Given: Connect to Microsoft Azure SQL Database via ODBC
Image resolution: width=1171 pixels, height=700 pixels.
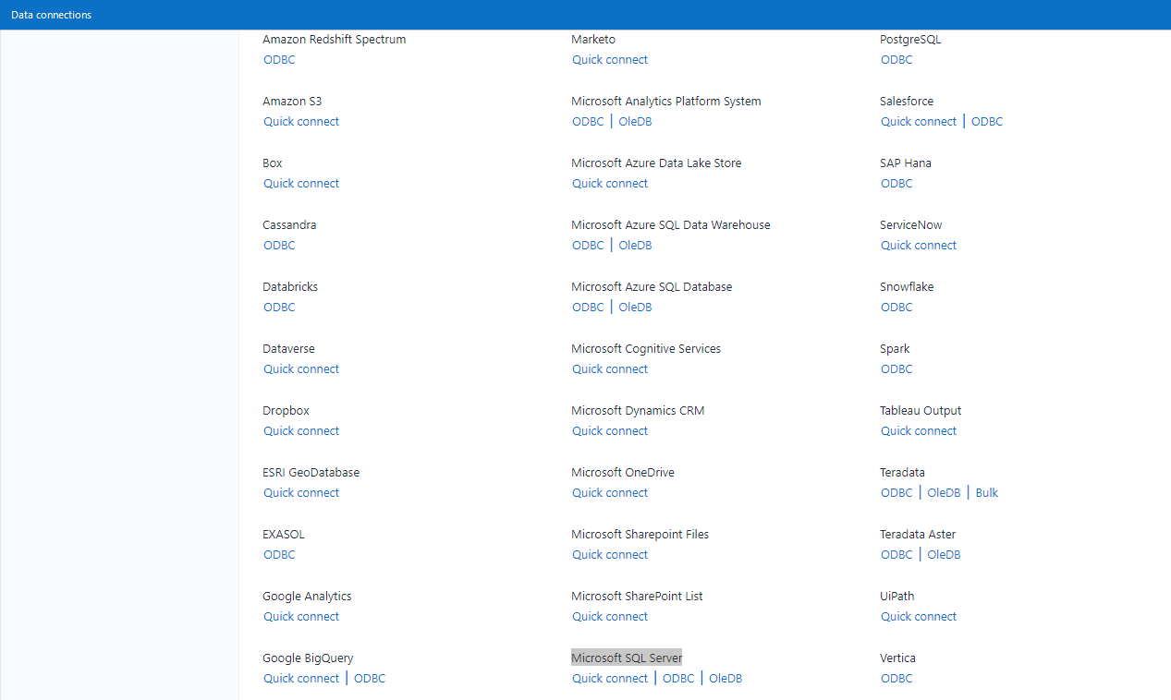Looking at the screenshot, I should coord(587,307).
